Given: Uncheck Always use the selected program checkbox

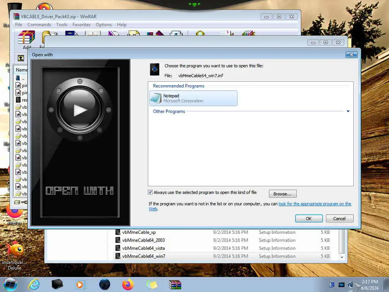Looking at the screenshot, I should coord(150,192).
